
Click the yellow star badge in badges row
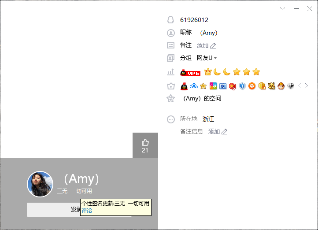click(203, 86)
